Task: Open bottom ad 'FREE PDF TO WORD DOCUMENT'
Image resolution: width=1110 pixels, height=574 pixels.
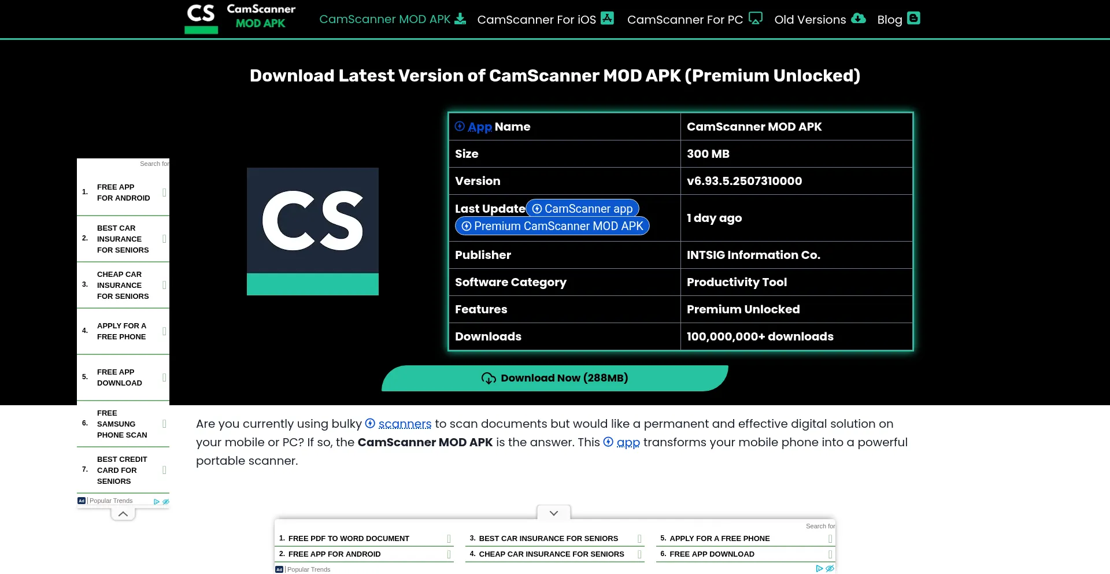Action: (x=364, y=538)
